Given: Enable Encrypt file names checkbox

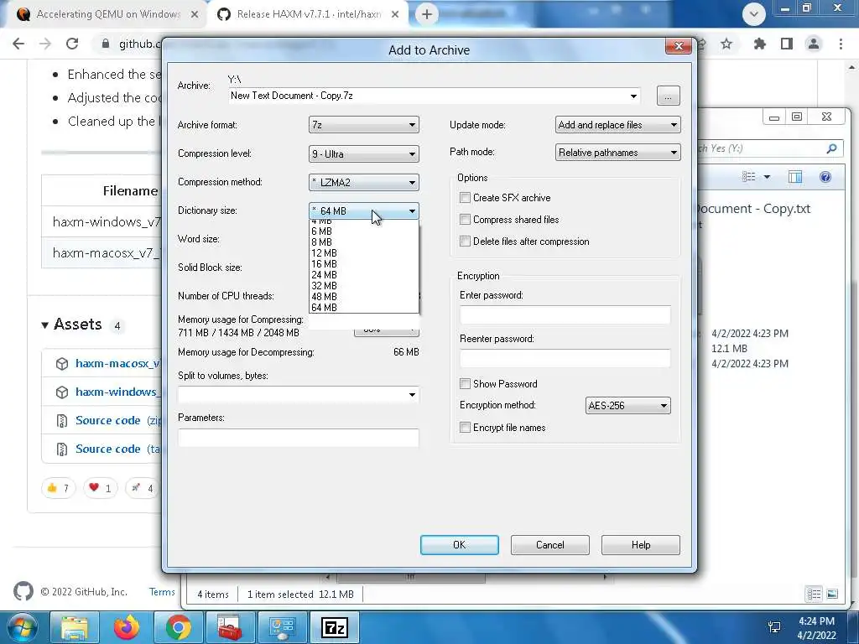Looking at the screenshot, I should (x=465, y=428).
